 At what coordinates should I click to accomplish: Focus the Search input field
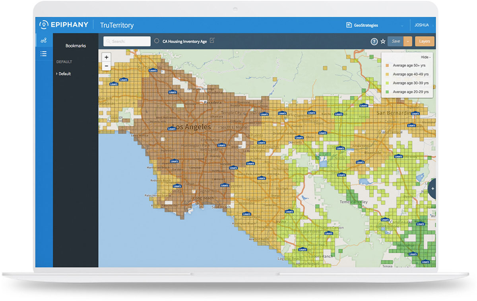[x=127, y=41]
